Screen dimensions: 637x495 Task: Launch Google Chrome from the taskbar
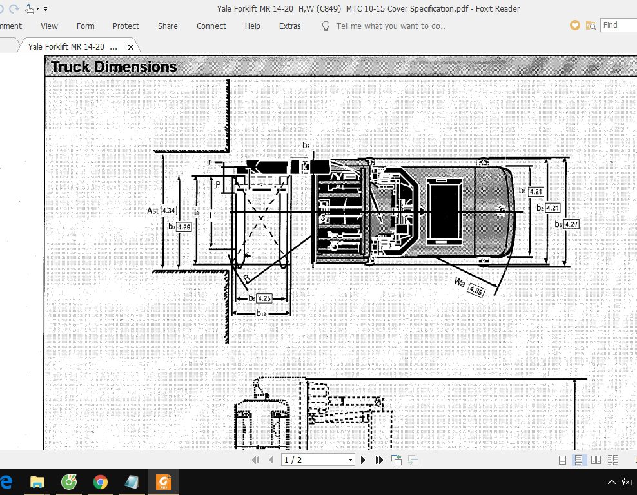pos(100,482)
